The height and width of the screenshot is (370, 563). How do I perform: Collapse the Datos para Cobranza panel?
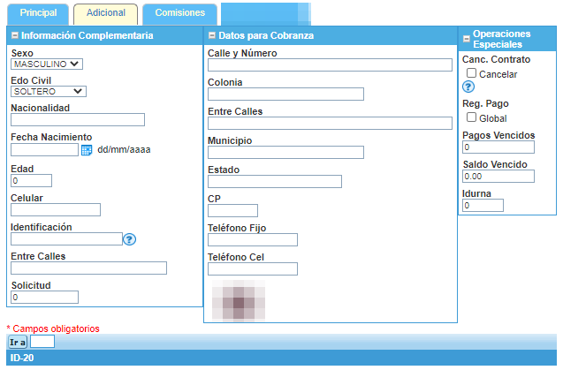tap(211, 36)
